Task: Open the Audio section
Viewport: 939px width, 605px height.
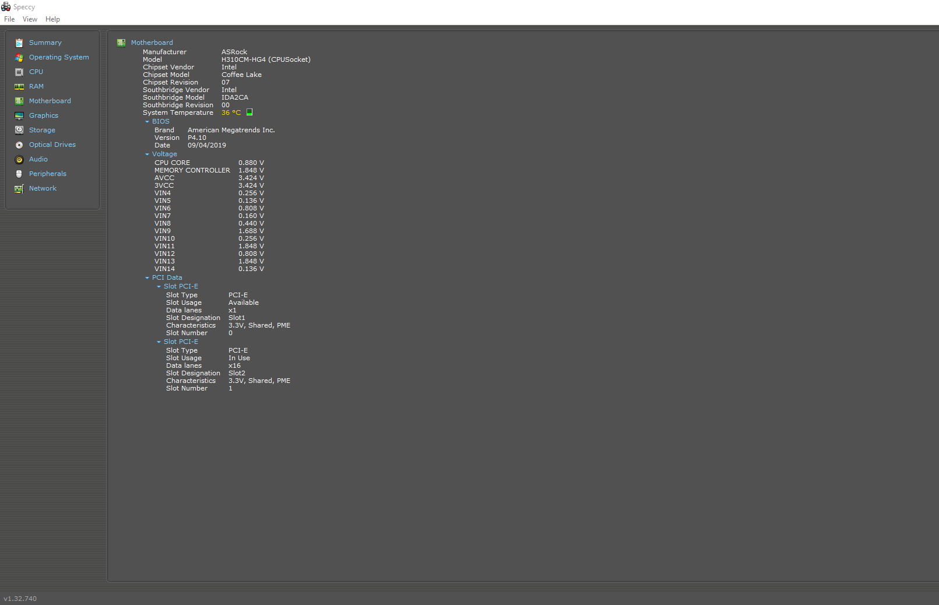Action: coord(38,159)
